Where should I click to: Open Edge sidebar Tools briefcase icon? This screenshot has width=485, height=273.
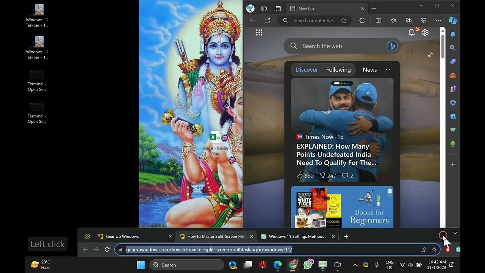452,75
